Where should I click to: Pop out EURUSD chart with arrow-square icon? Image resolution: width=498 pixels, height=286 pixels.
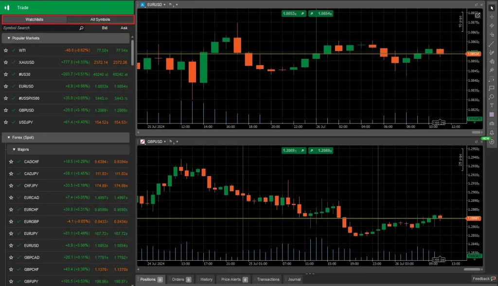pos(478,15)
